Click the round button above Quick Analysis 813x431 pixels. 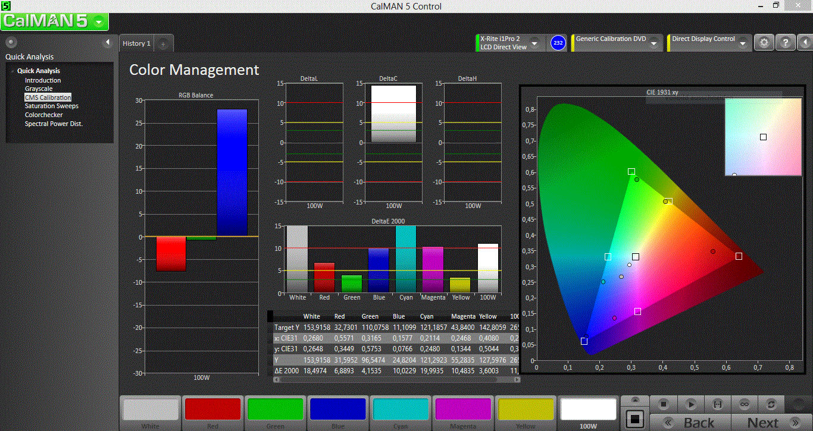point(11,42)
